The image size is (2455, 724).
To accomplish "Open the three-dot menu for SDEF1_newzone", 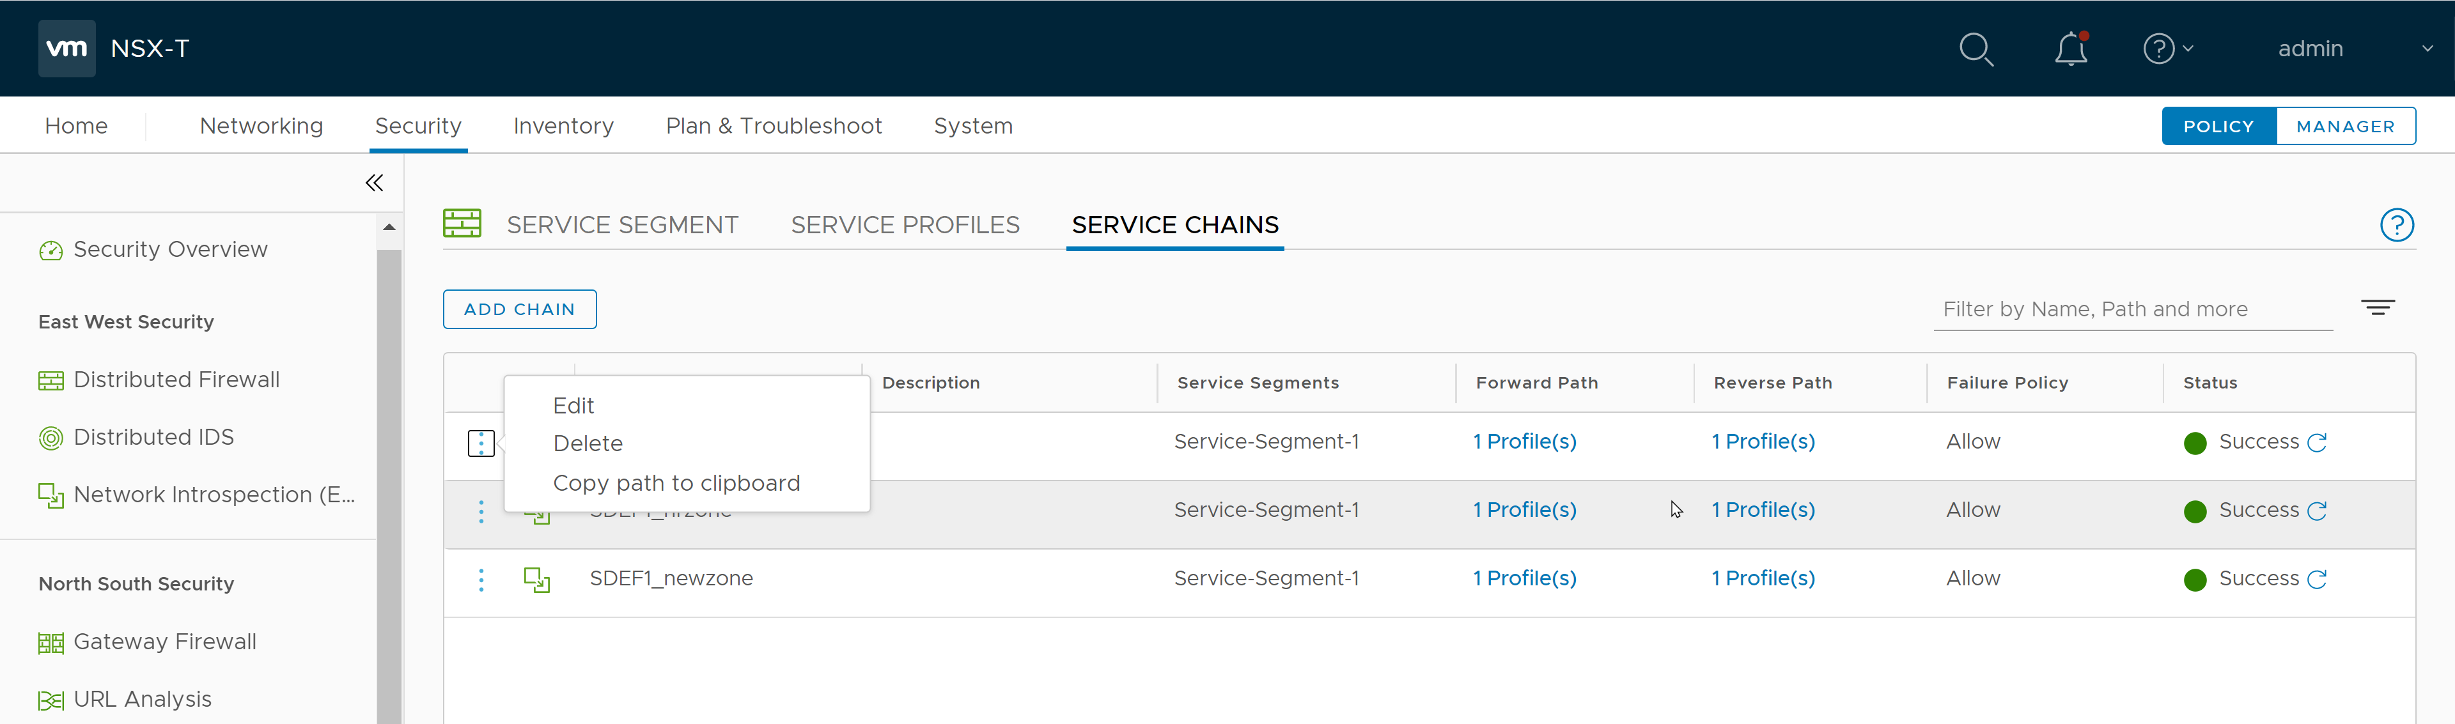I will click(x=480, y=579).
